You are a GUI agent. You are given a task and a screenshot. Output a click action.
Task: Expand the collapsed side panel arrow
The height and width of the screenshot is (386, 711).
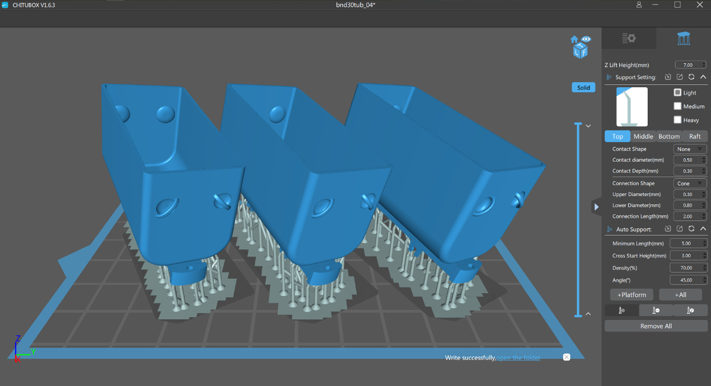click(x=597, y=207)
